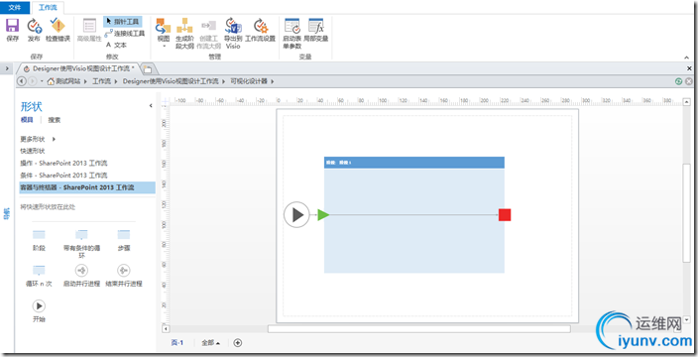Select Quick Shapes (快速形状)

pos(33,151)
